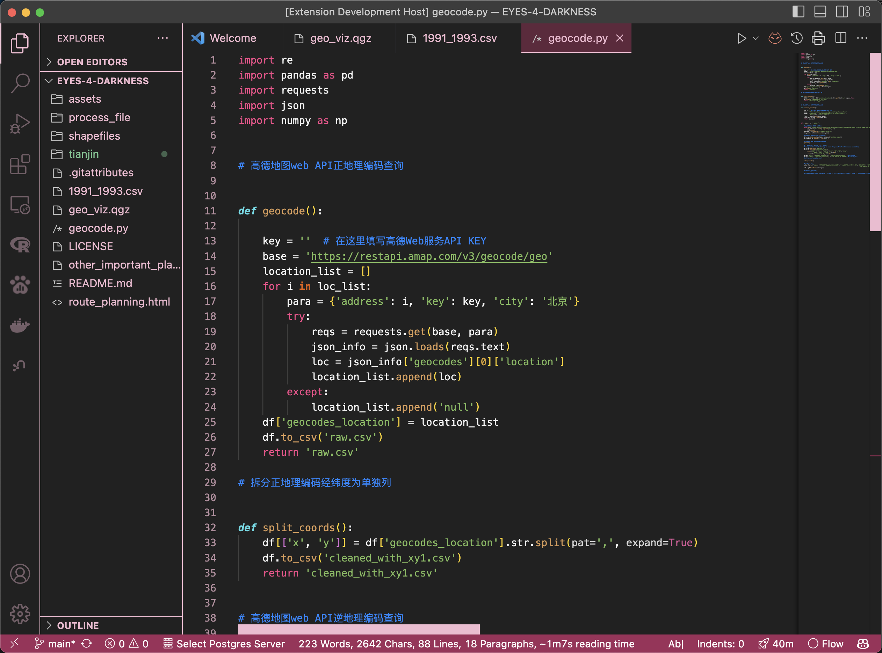
Task: Open Run and Debug view
Action: pos(20,124)
